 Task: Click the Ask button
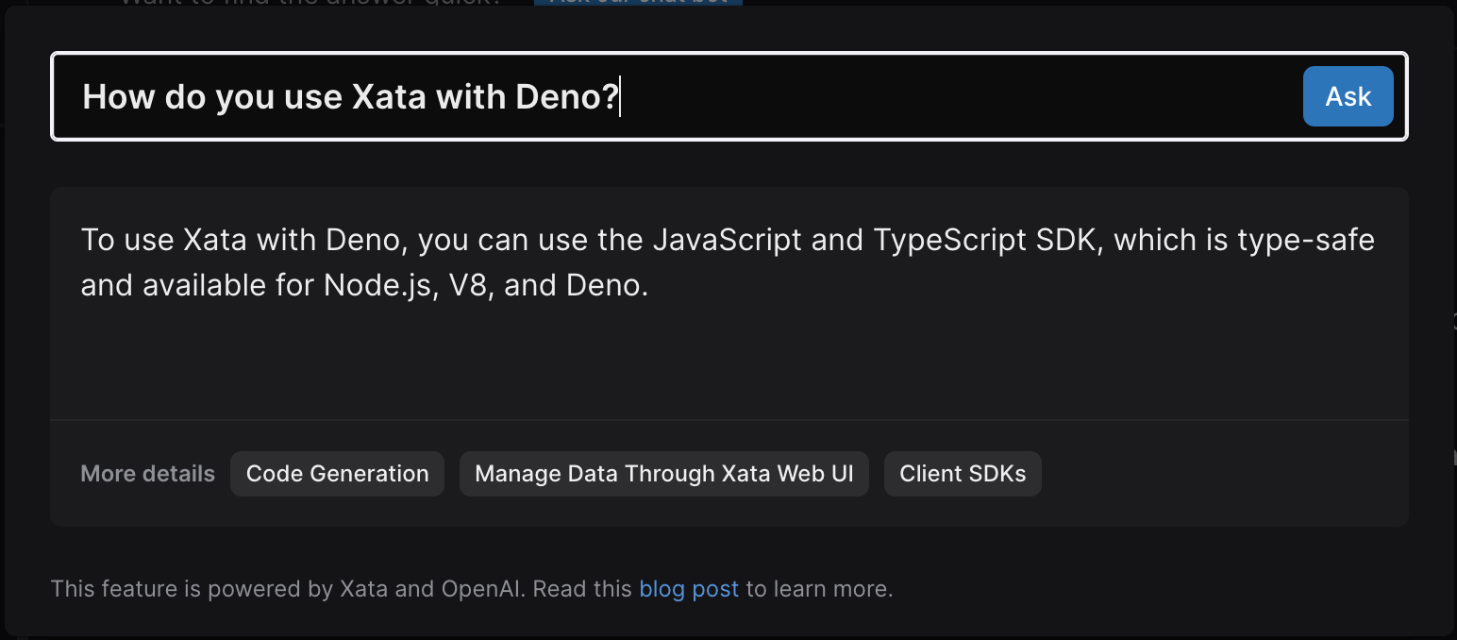[1348, 96]
